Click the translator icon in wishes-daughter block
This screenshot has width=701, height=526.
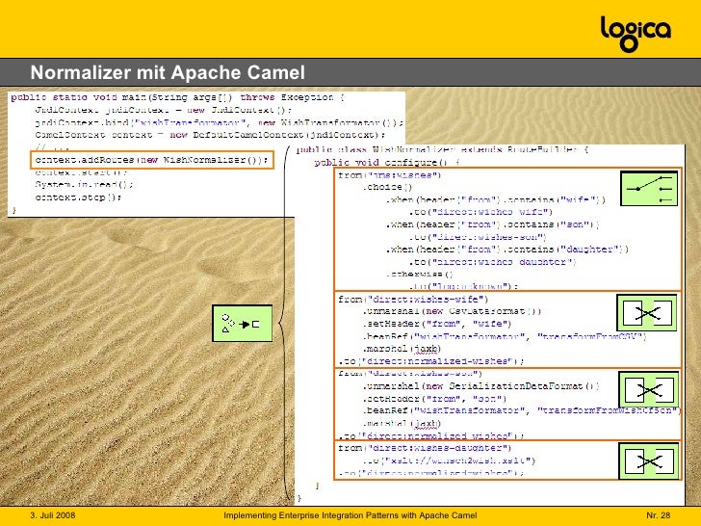[x=648, y=461]
